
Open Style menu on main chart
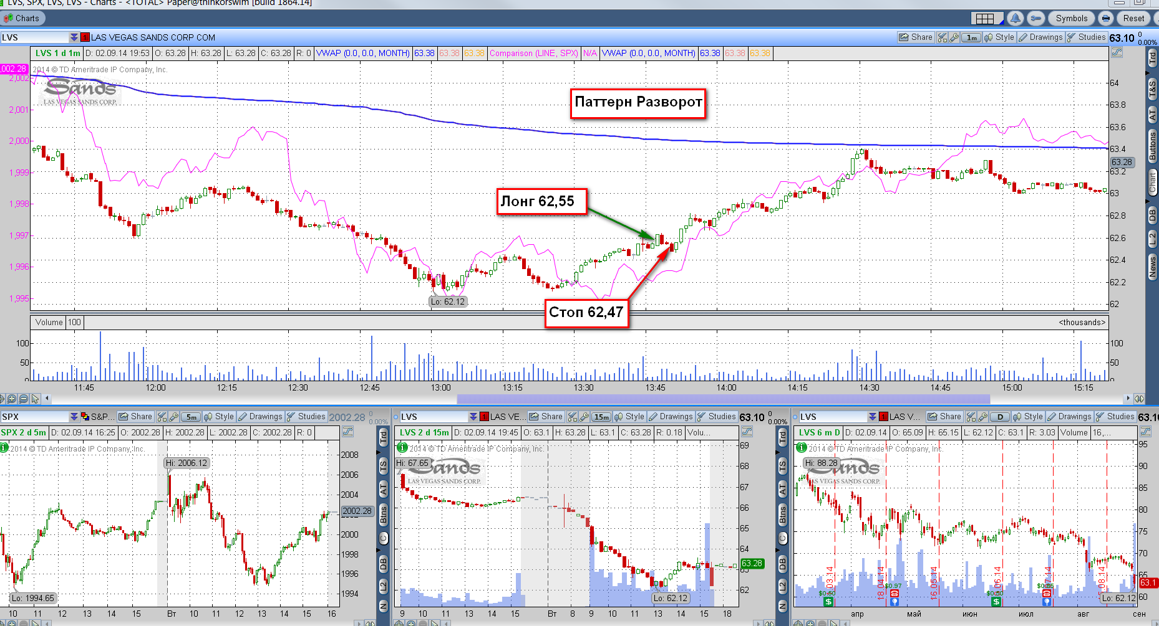pos(999,37)
